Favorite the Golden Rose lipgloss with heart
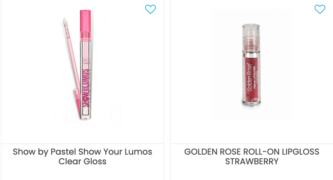 tap(320, 9)
